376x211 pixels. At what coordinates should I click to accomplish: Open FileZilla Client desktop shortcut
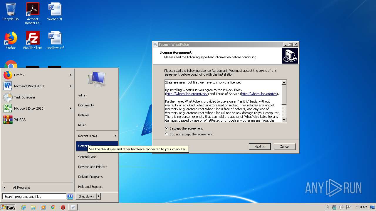click(x=33, y=40)
